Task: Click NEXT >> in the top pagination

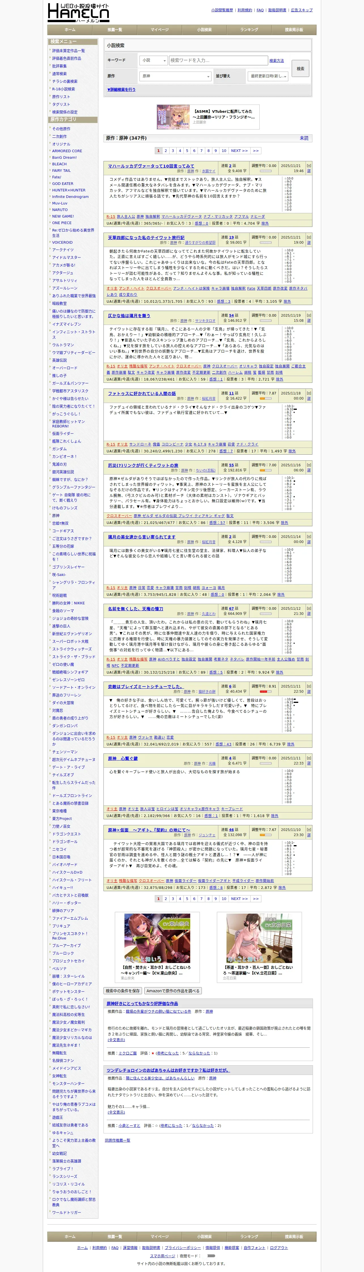Action: click(x=240, y=151)
